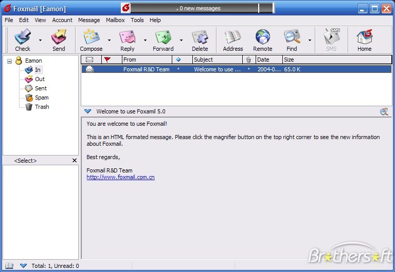Viewport: 395px width, 272px height.
Task: Click the attachment column header icon
Action: pyautogui.click(x=248, y=60)
